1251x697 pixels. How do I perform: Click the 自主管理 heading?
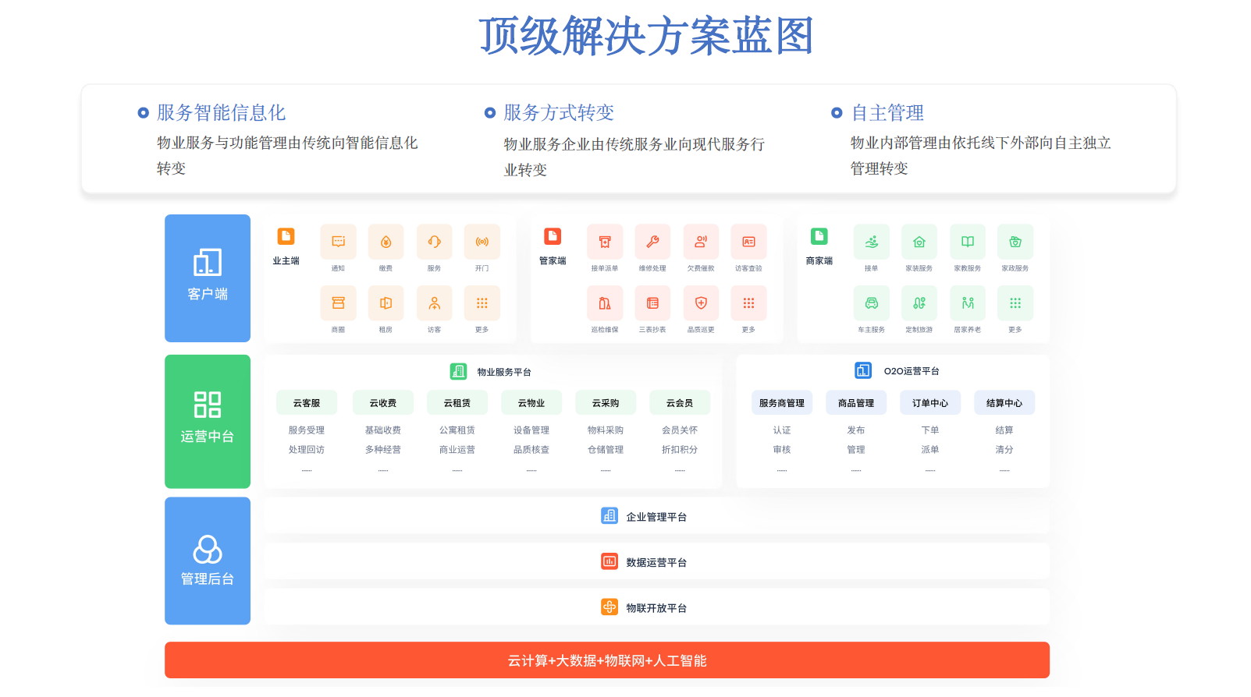pyautogui.click(x=887, y=113)
